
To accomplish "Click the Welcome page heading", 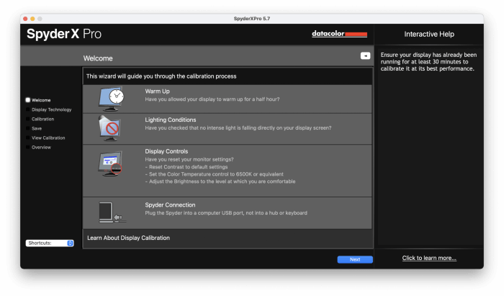I will coord(98,58).
